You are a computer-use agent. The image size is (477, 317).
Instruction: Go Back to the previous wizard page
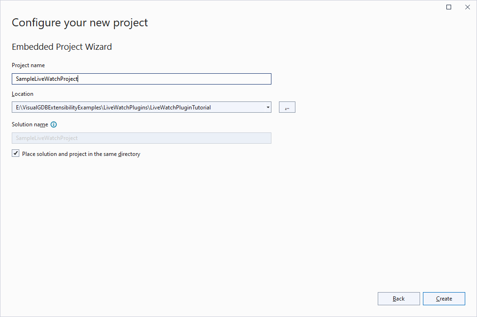tap(398, 299)
